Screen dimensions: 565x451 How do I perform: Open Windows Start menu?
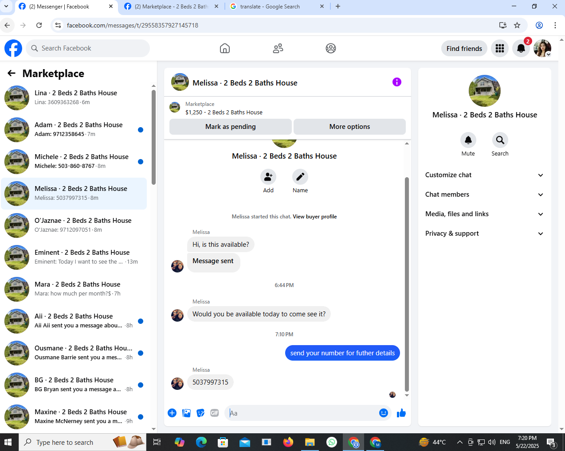point(8,442)
